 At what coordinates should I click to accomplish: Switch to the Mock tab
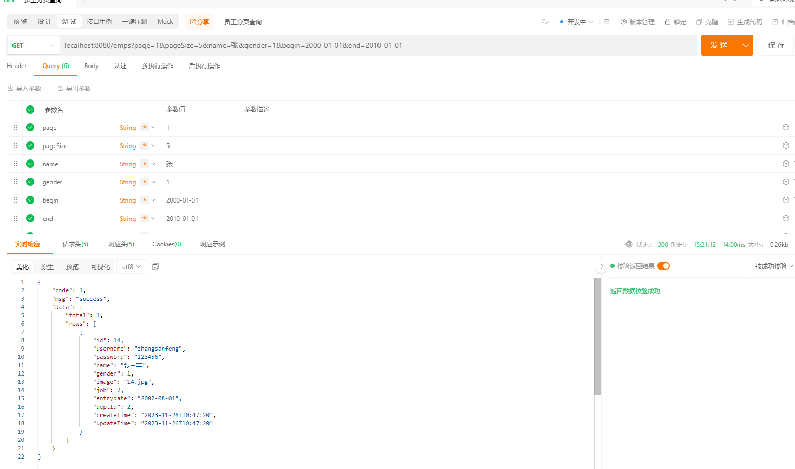(x=165, y=21)
